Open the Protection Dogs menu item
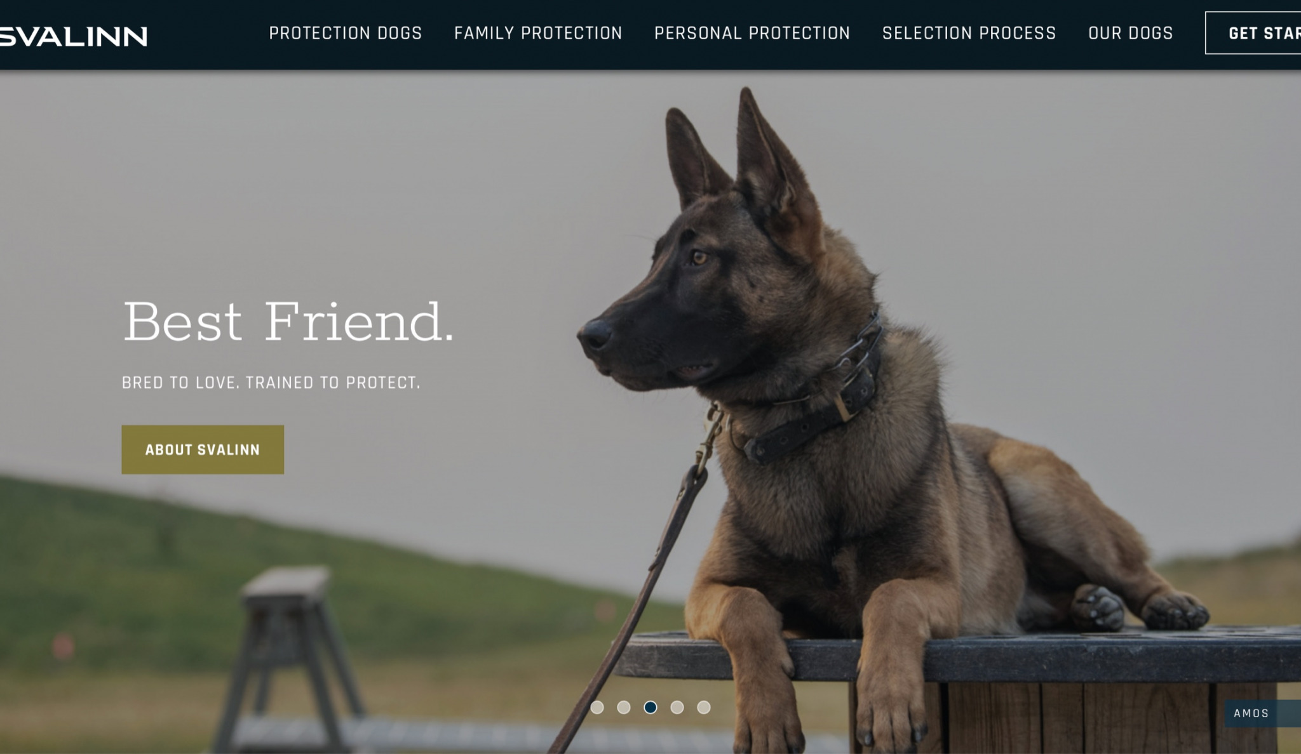This screenshot has height=754, width=1301. pos(345,33)
